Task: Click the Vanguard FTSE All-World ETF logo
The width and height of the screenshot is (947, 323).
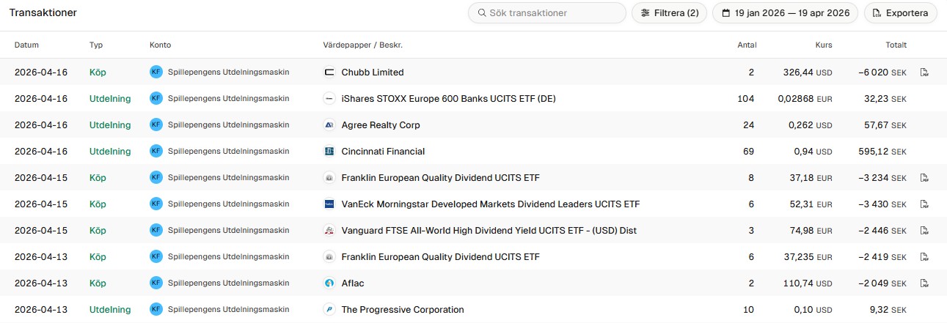Action: pyautogui.click(x=329, y=231)
